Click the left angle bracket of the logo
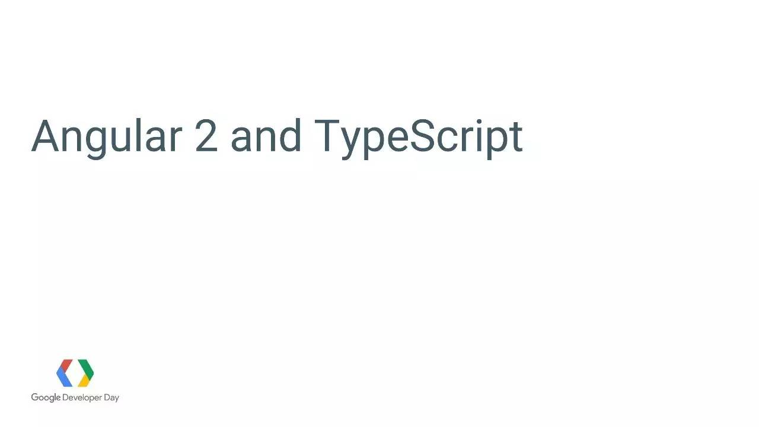This screenshot has height=427, width=759. point(64,373)
